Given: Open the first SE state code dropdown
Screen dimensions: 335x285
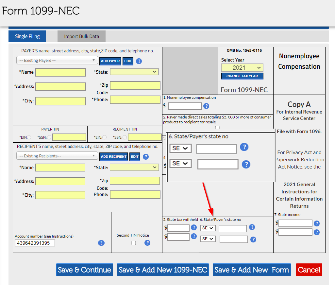Looking at the screenshot, I should tap(180, 148).
